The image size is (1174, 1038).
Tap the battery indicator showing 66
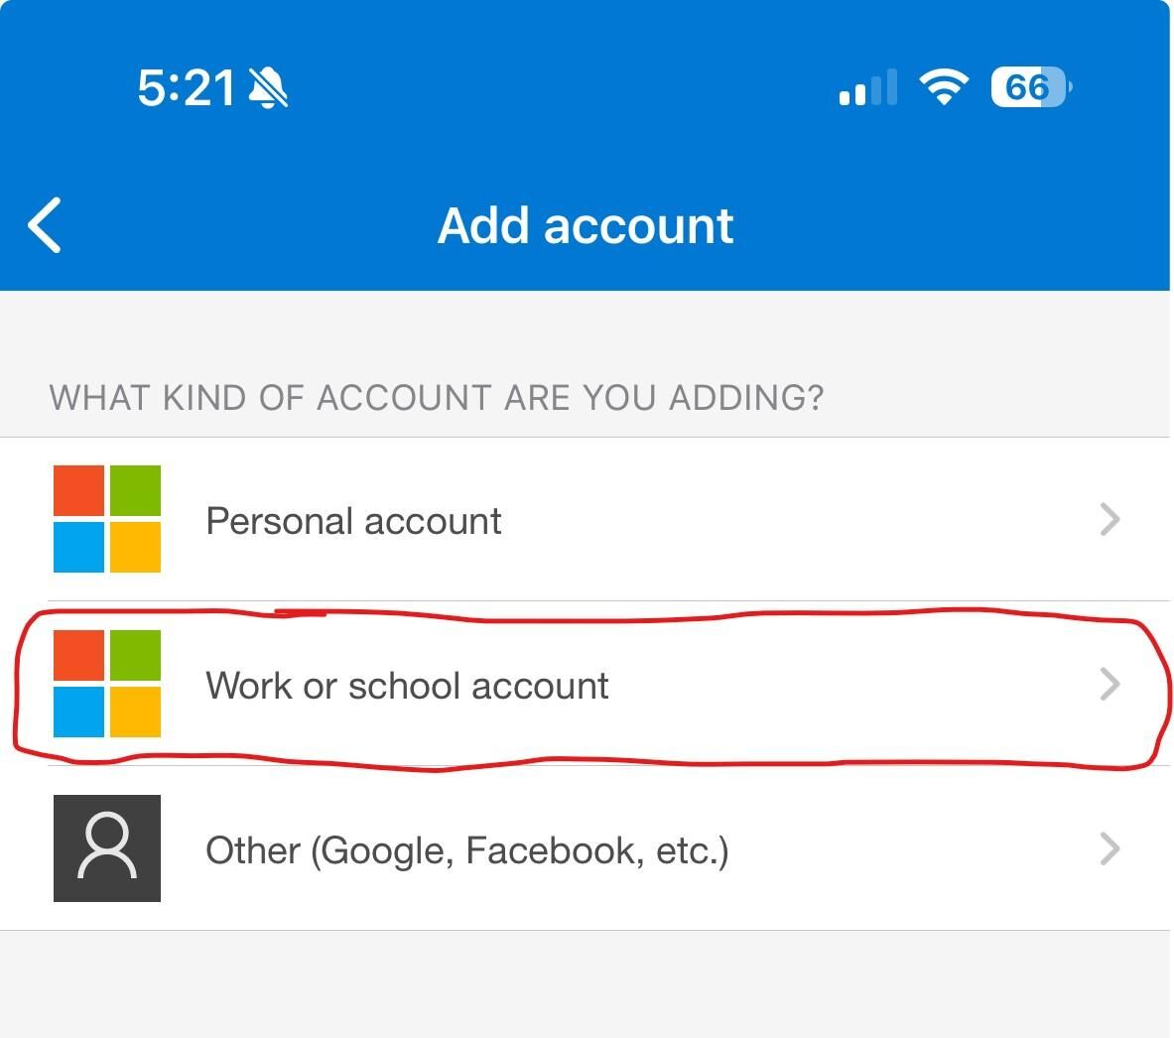pos(1030,87)
